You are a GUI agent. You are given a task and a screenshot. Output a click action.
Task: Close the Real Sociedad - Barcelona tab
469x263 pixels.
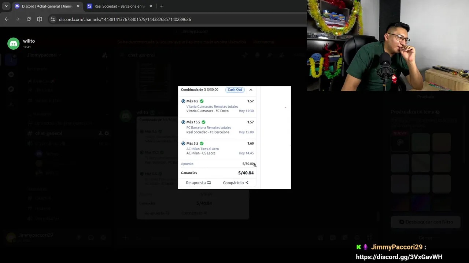(x=151, y=6)
